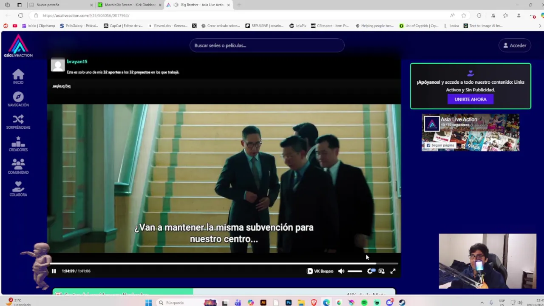
Task: Focus the Buscar series o películas field
Action: point(267,45)
